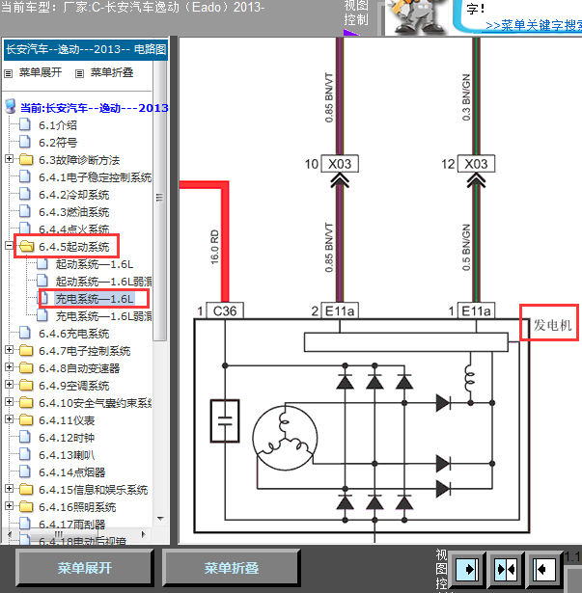The height and width of the screenshot is (593, 582).
Task: Click the horizontal scrollbar left arrow
Action: [x=10, y=534]
